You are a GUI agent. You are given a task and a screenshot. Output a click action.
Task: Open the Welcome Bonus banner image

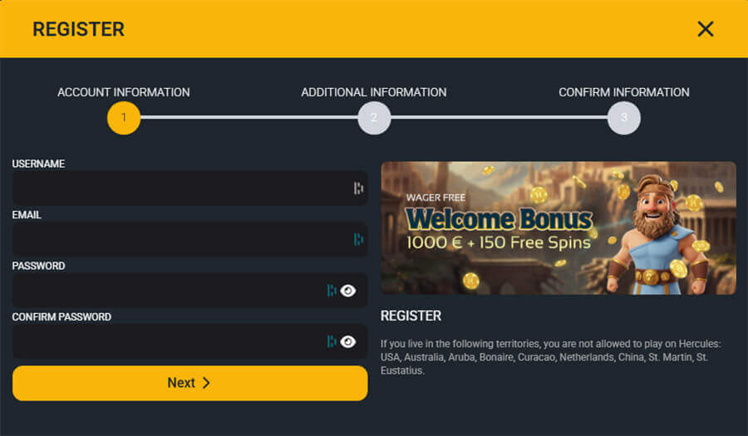pyautogui.click(x=559, y=228)
